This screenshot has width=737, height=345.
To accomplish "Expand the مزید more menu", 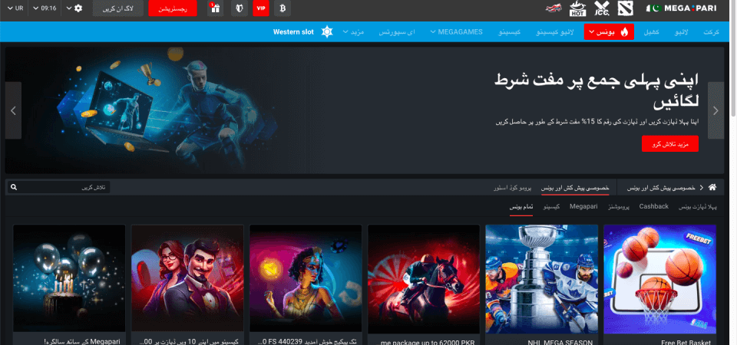I will pyautogui.click(x=354, y=32).
